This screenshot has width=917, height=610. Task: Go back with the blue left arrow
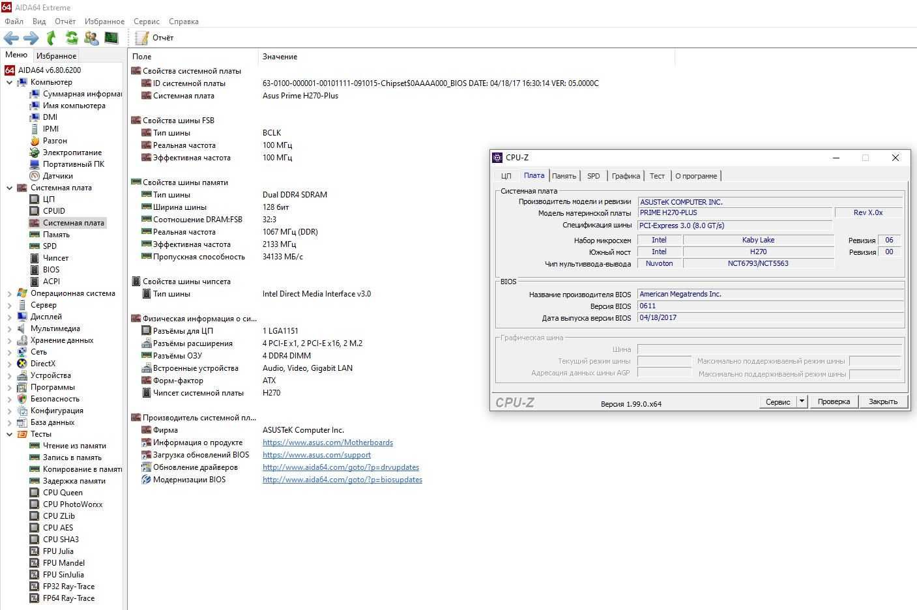[x=11, y=38]
